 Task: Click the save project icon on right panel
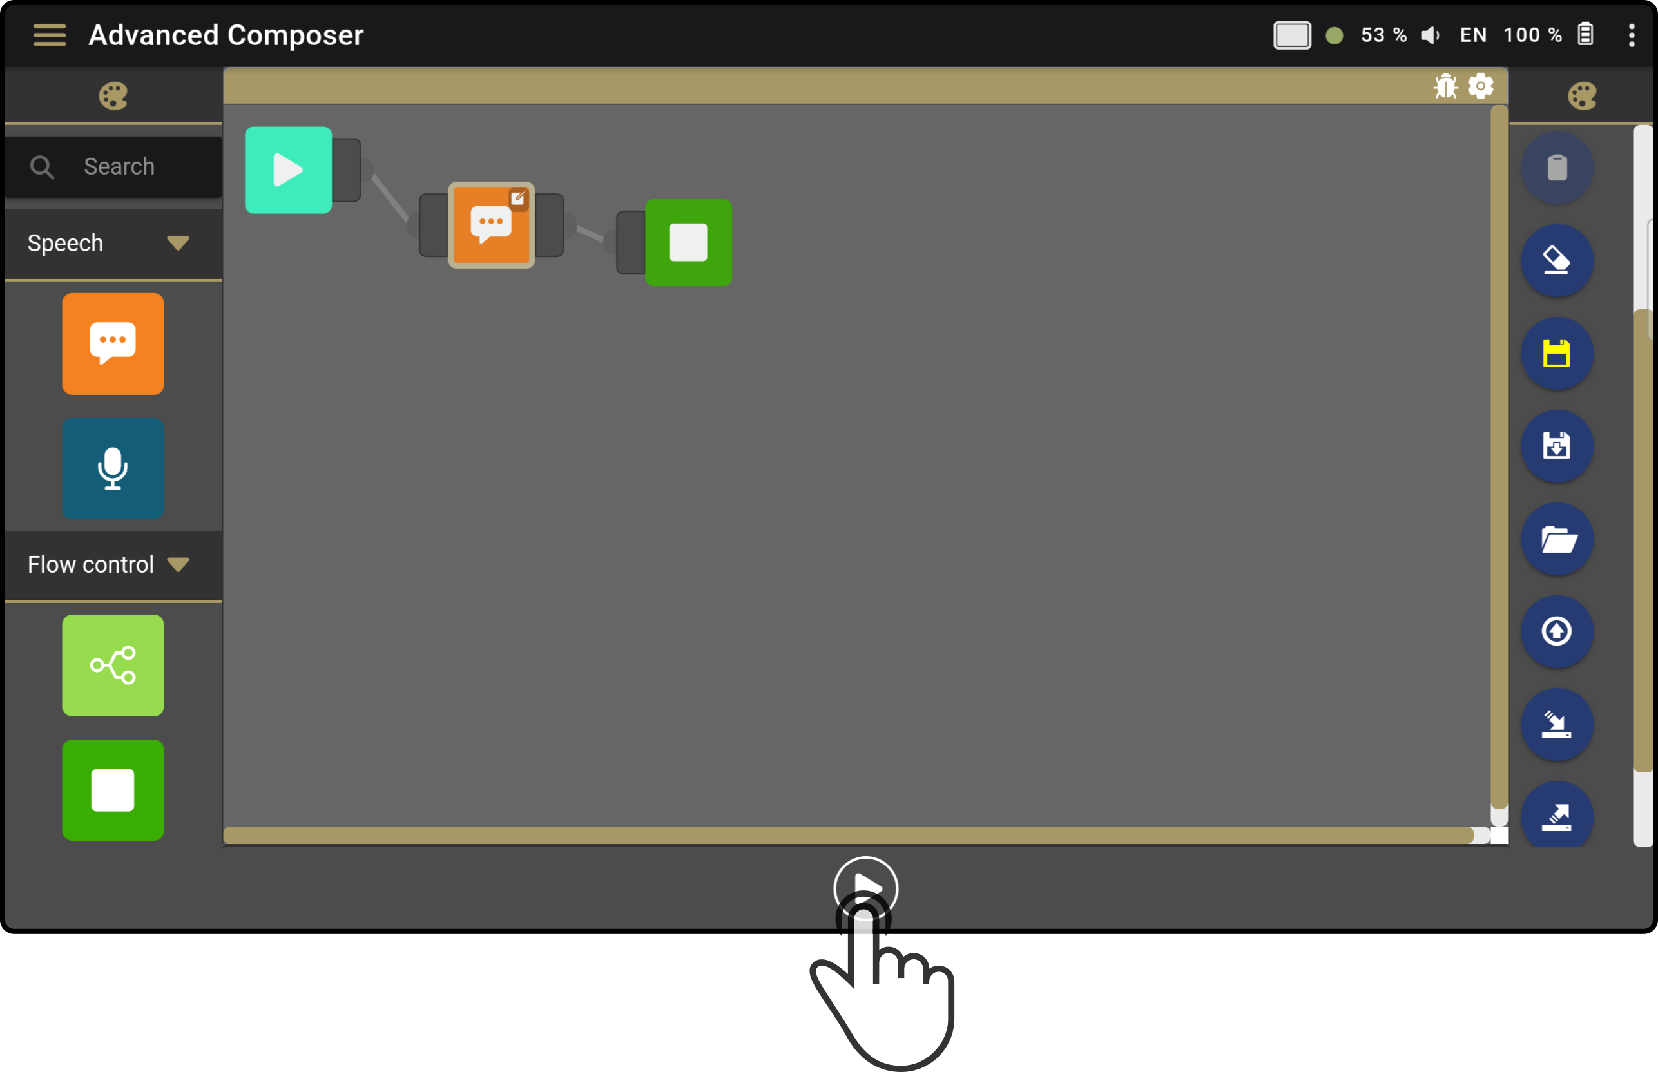pyautogui.click(x=1559, y=352)
